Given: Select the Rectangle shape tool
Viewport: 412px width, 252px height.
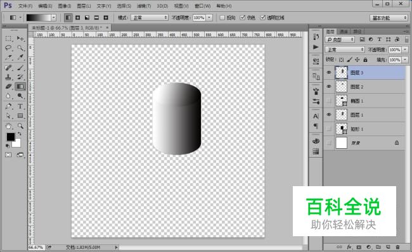Looking at the screenshot, I should point(20,115).
